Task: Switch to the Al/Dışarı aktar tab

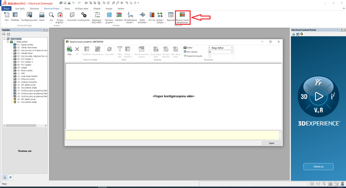Action: pos(82,8)
